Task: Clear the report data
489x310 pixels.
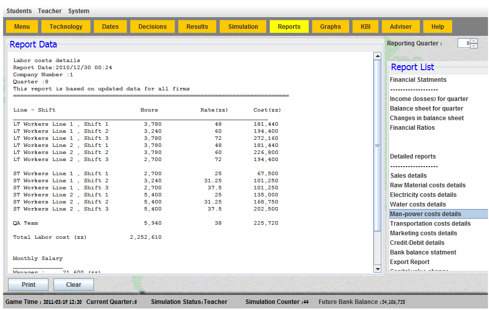Action: point(74,285)
